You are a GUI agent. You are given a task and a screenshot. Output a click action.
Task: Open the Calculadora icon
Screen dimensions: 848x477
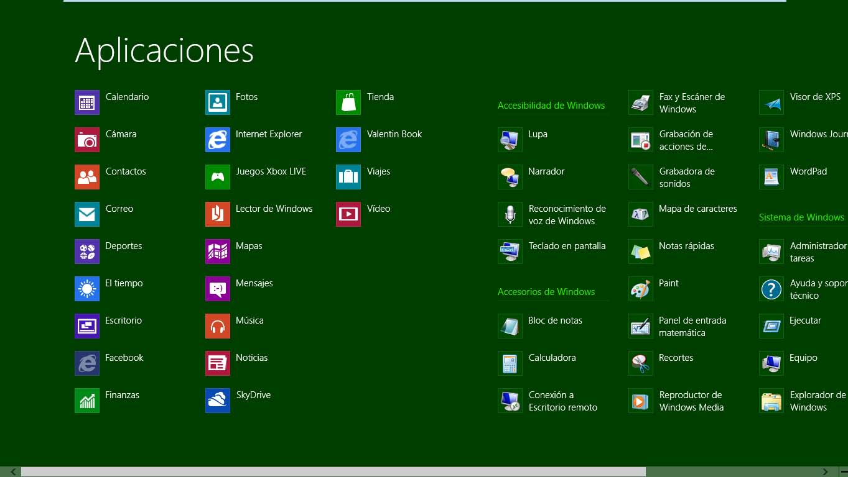pyautogui.click(x=510, y=363)
